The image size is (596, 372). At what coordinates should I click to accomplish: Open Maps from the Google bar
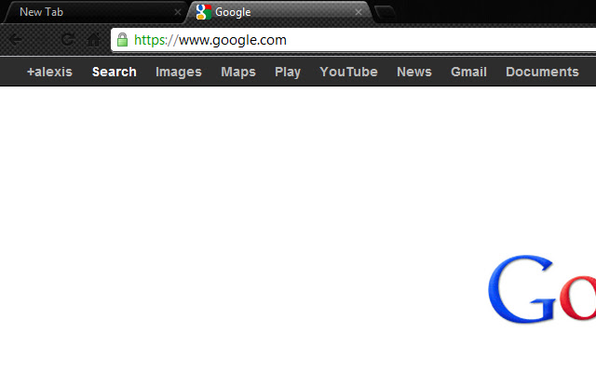click(238, 72)
